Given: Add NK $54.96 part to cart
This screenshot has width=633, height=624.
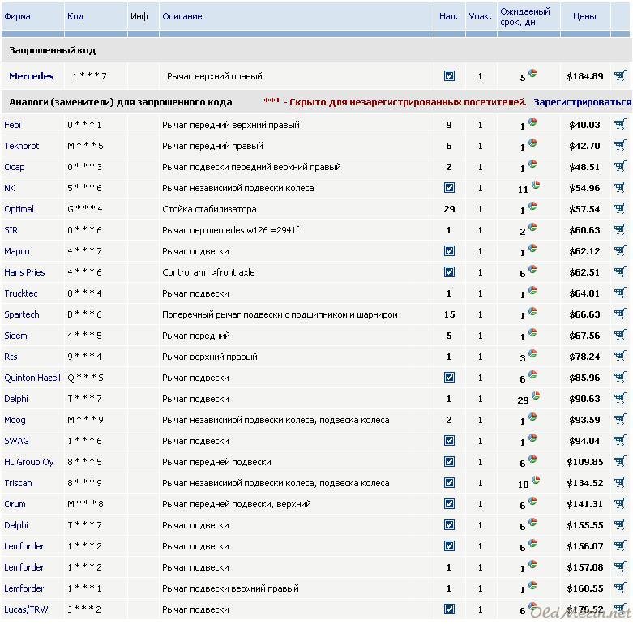Looking at the screenshot, I should 620,187.
